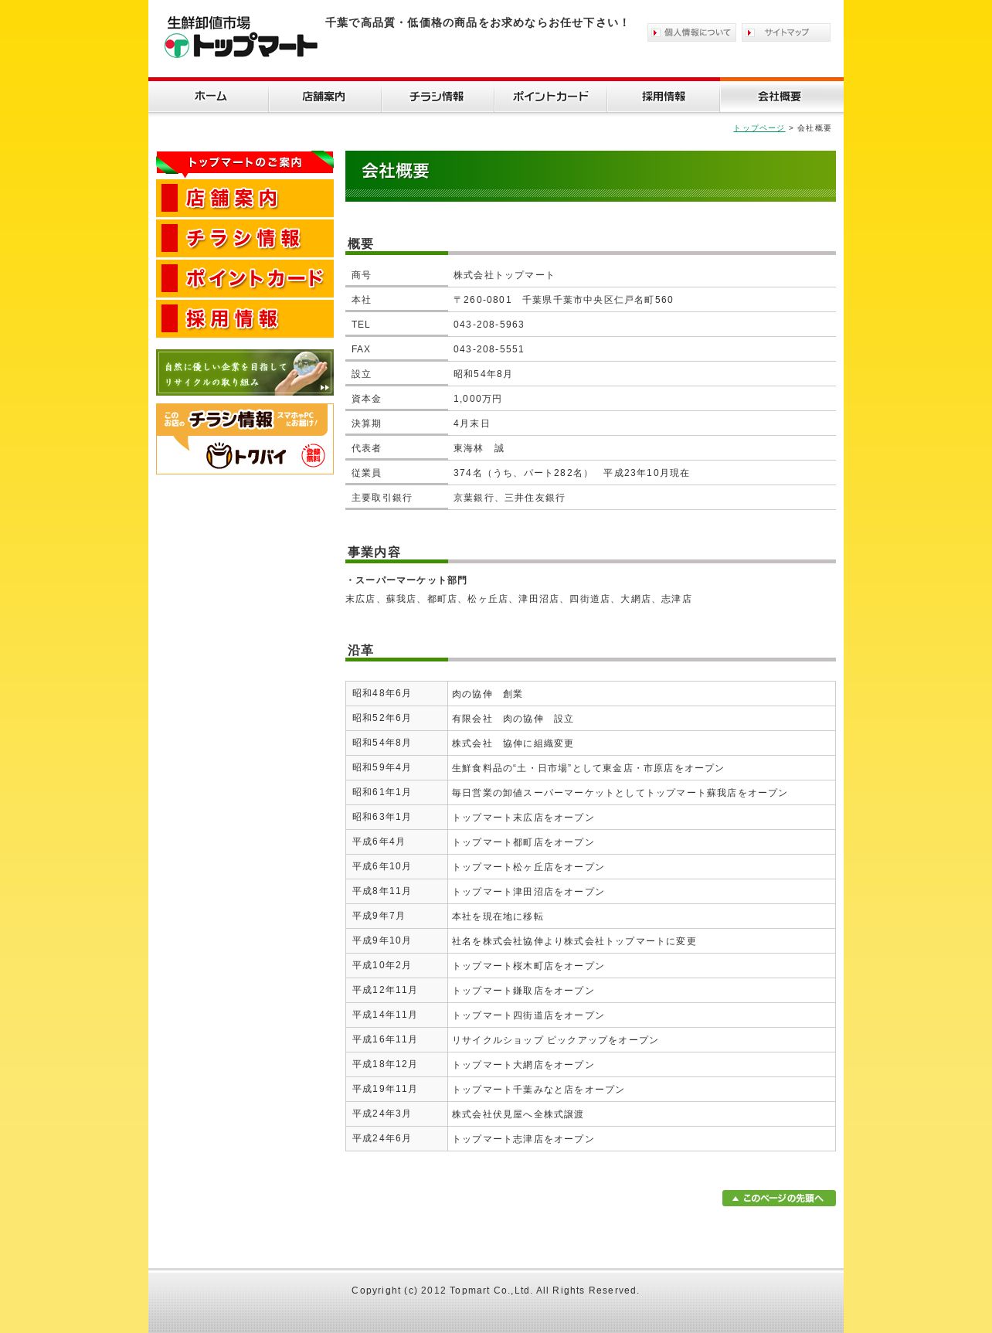Viewport: 992px width, 1333px height.
Task: Click the sidebar ポイントカード orange banner
Action: 245,279
